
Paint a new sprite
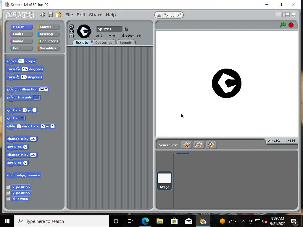tap(186, 145)
